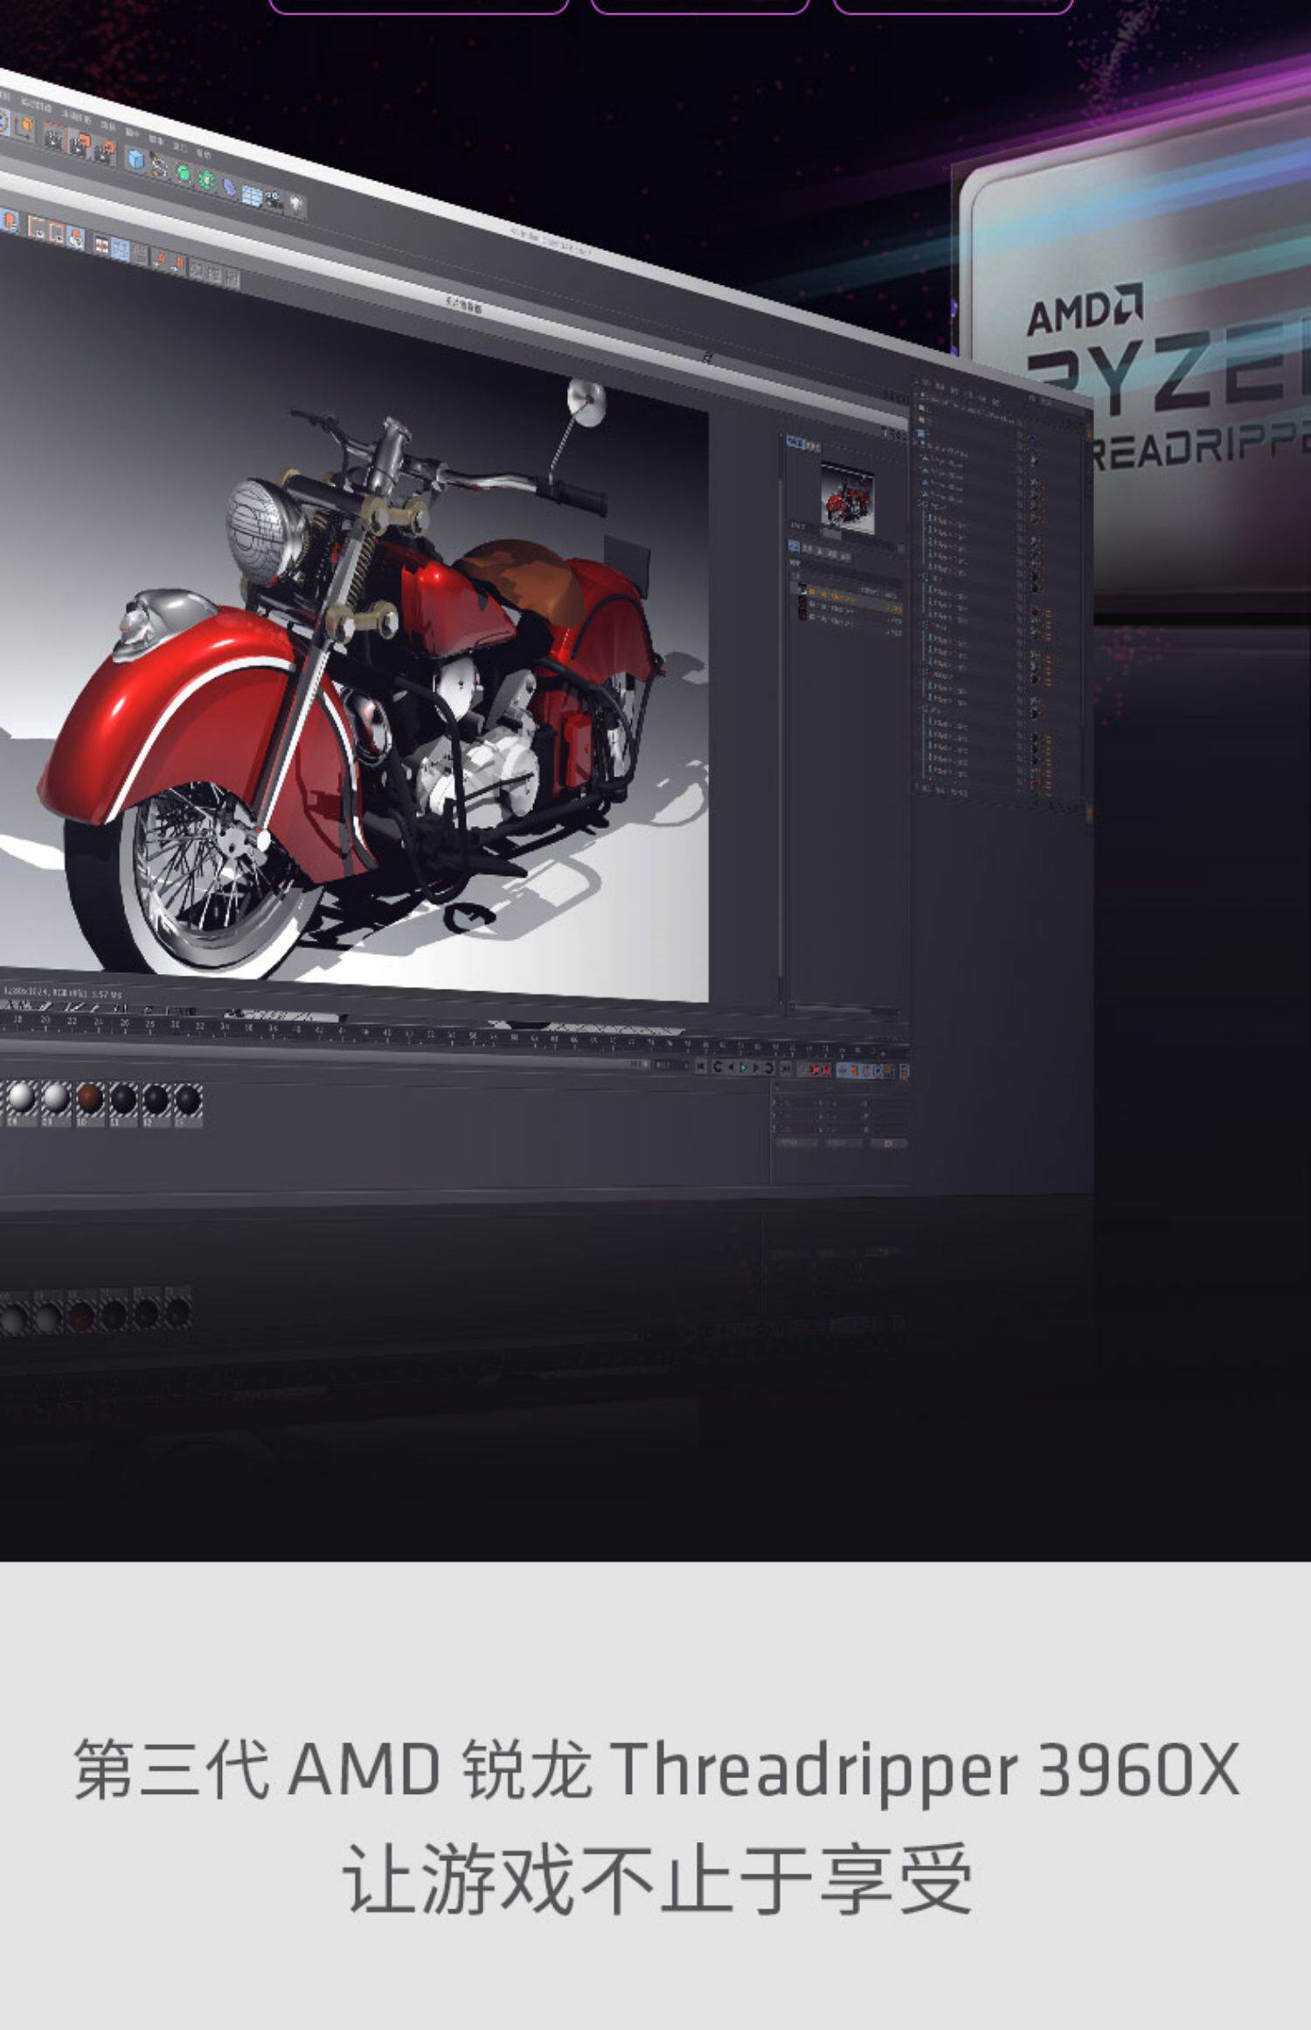
Task: Click the status text "1280x1024, RGB (8 Bit), 3.57 MB"
Action: pos(61,993)
